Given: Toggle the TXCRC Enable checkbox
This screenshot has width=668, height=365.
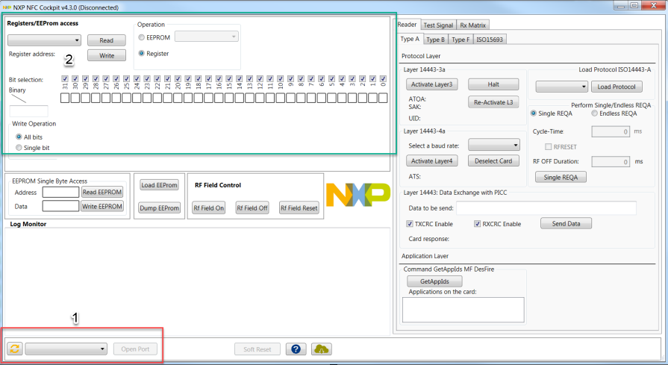Looking at the screenshot, I should tap(410, 224).
